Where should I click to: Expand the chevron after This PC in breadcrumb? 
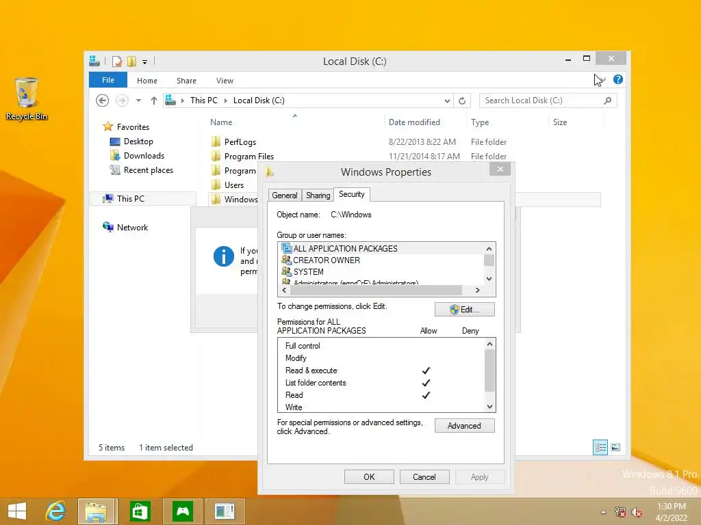click(x=225, y=101)
